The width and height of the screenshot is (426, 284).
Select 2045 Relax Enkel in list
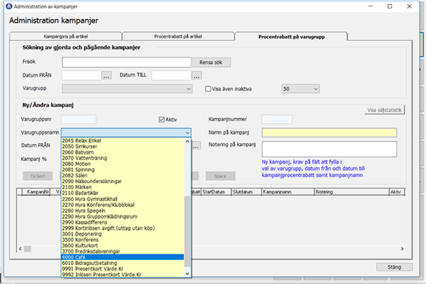point(123,141)
